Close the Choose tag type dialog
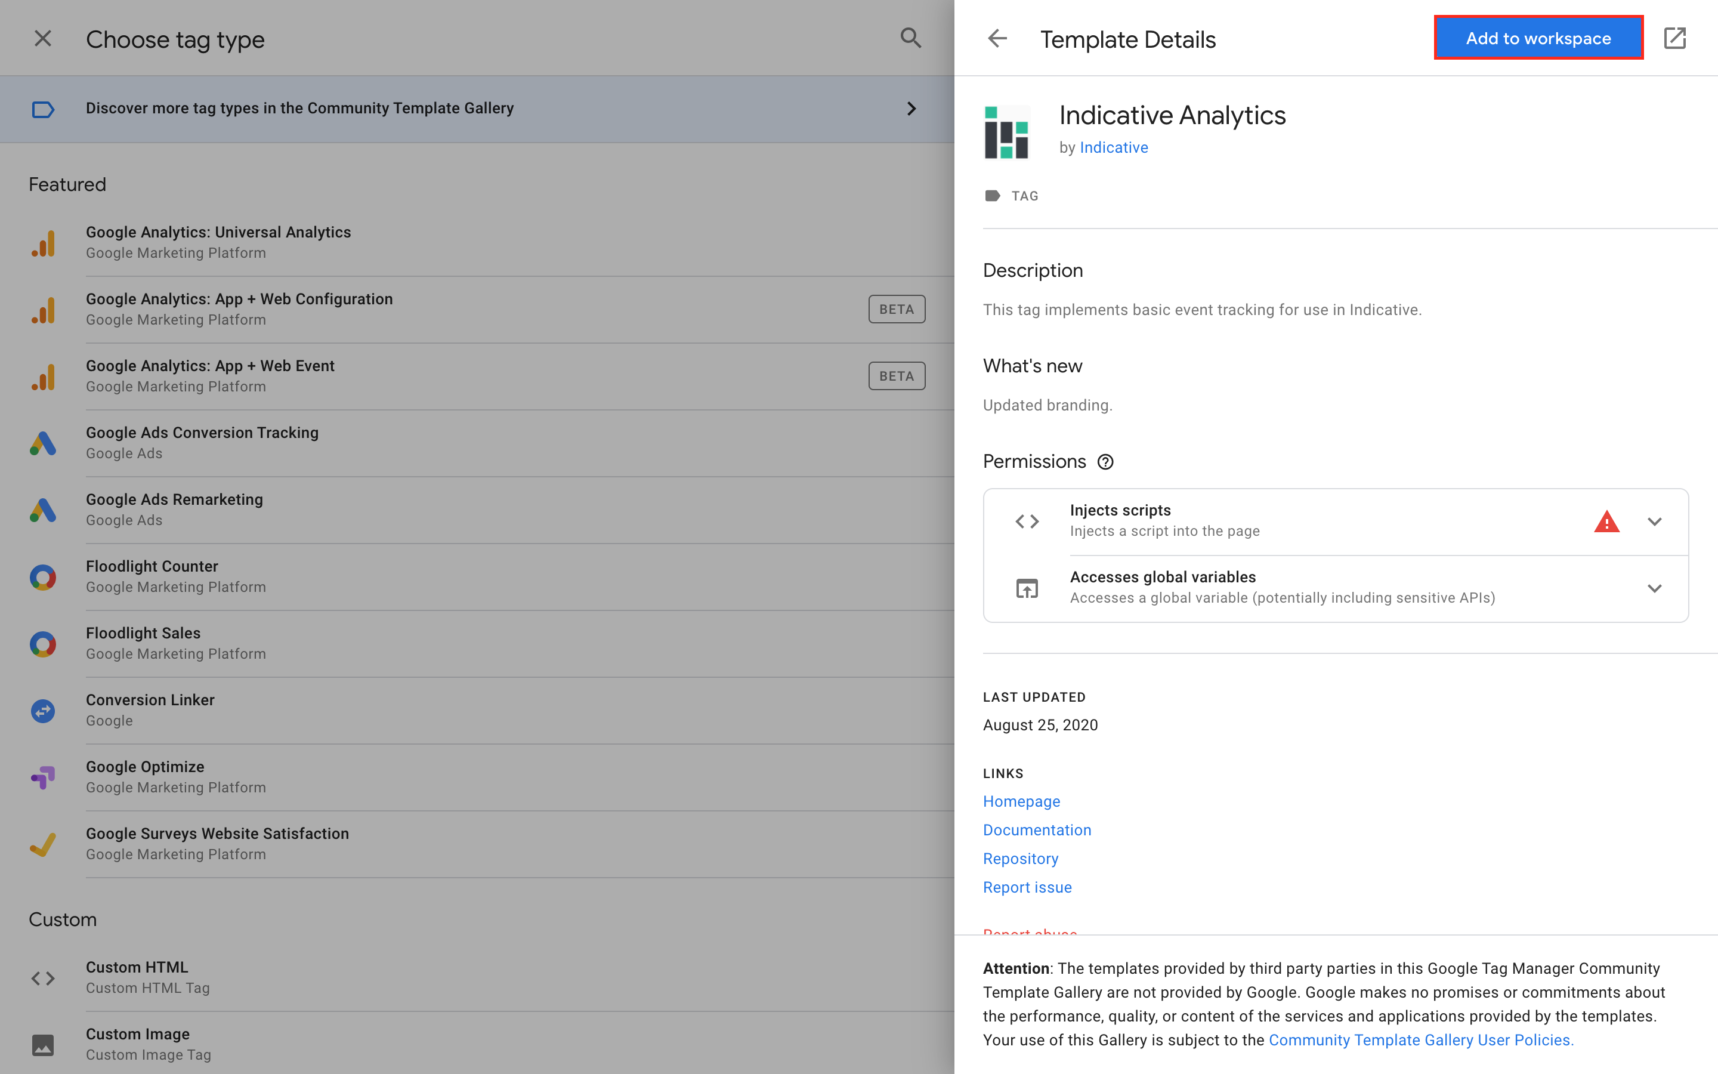The height and width of the screenshot is (1074, 1718). [42, 38]
